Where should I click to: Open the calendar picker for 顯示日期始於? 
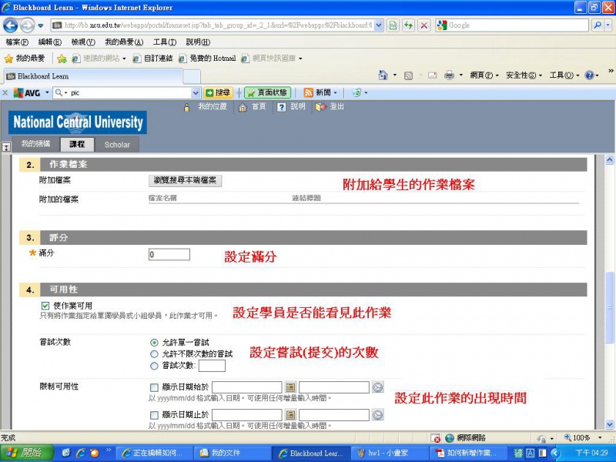tap(291, 387)
